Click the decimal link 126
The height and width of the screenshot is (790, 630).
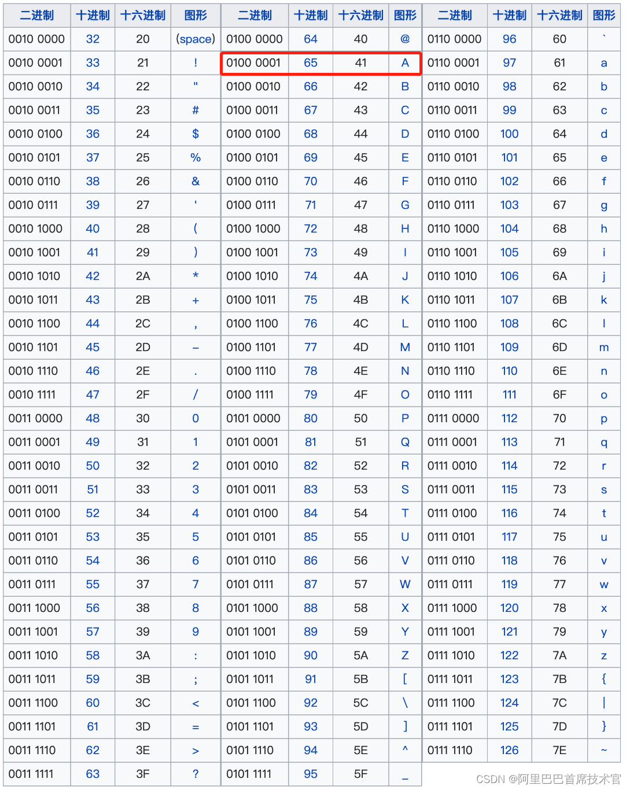tap(509, 750)
